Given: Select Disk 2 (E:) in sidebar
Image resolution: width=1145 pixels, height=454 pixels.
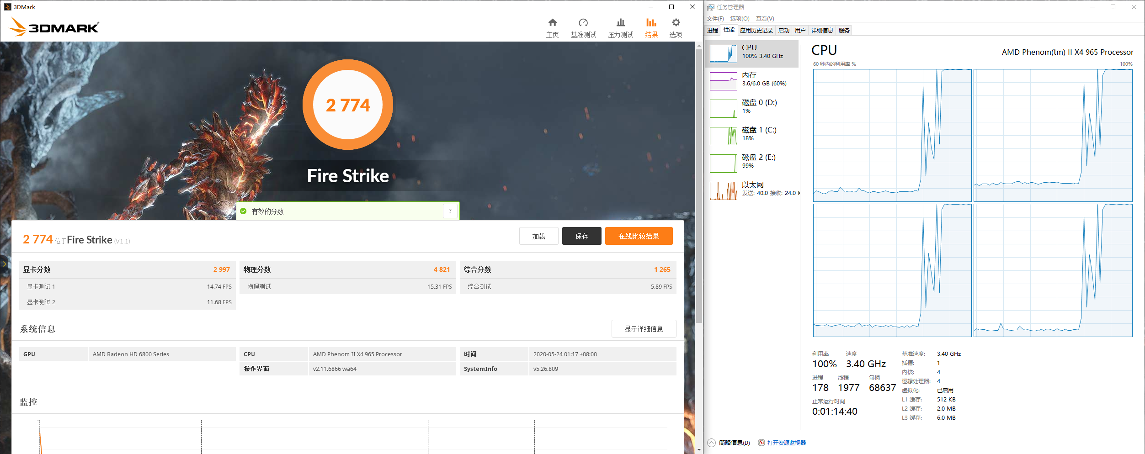Looking at the screenshot, I should (x=752, y=163).
